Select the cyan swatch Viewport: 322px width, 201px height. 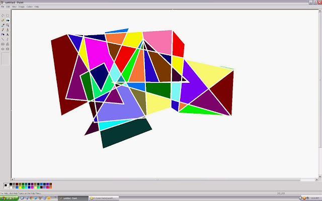coord(26,187)
